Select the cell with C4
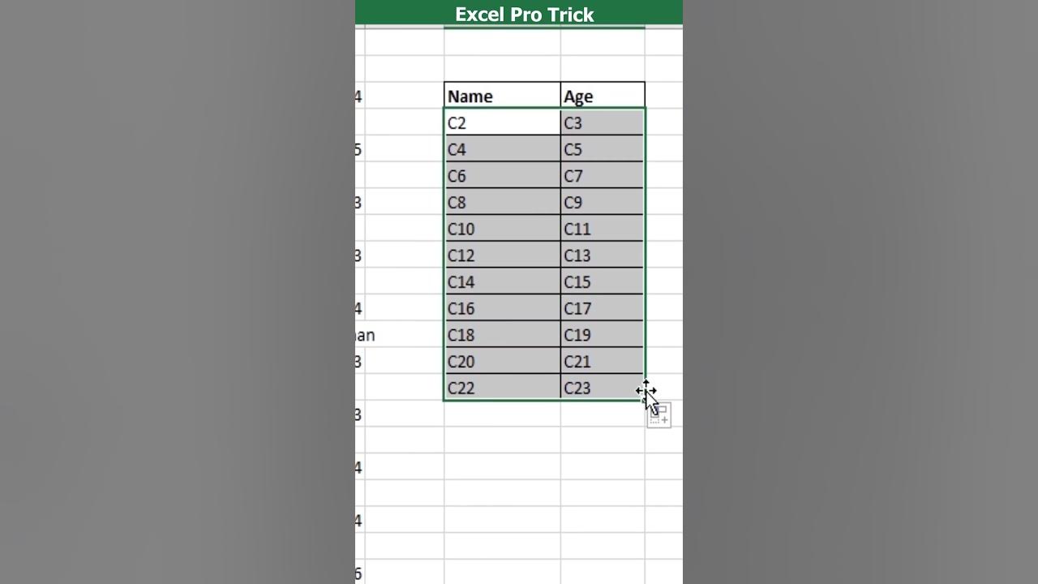The height and width of the screenshot is (584, 1038). click(502, 149)
